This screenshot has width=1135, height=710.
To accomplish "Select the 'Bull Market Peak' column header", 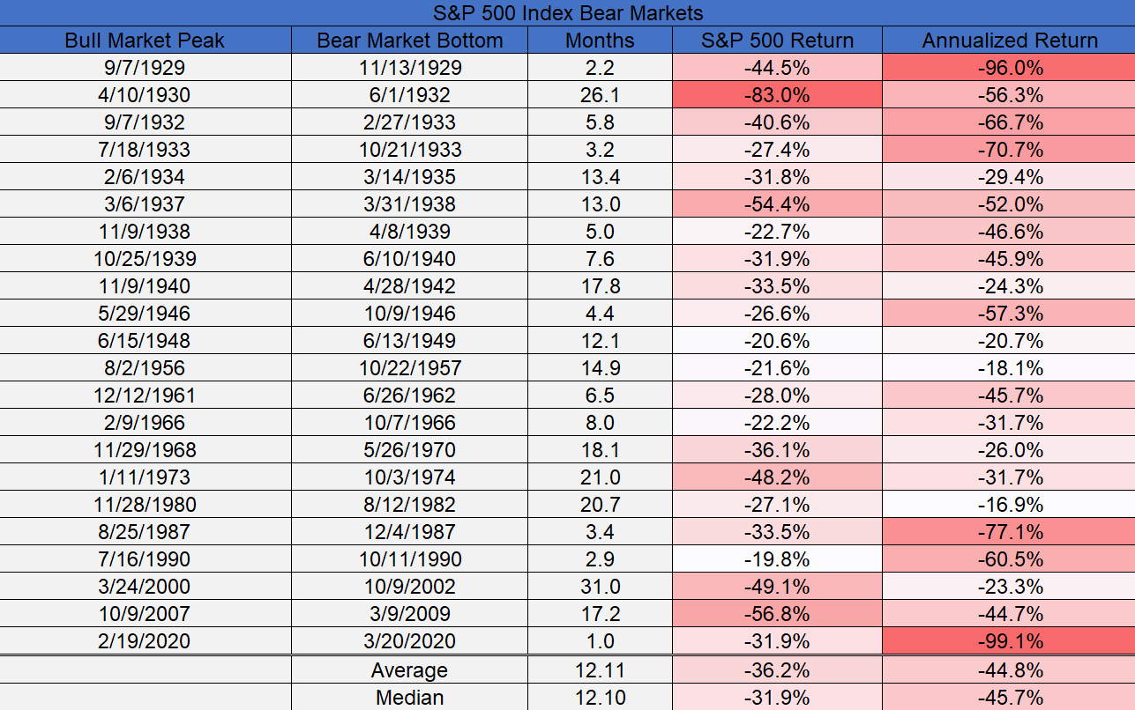I will (146, 41).
